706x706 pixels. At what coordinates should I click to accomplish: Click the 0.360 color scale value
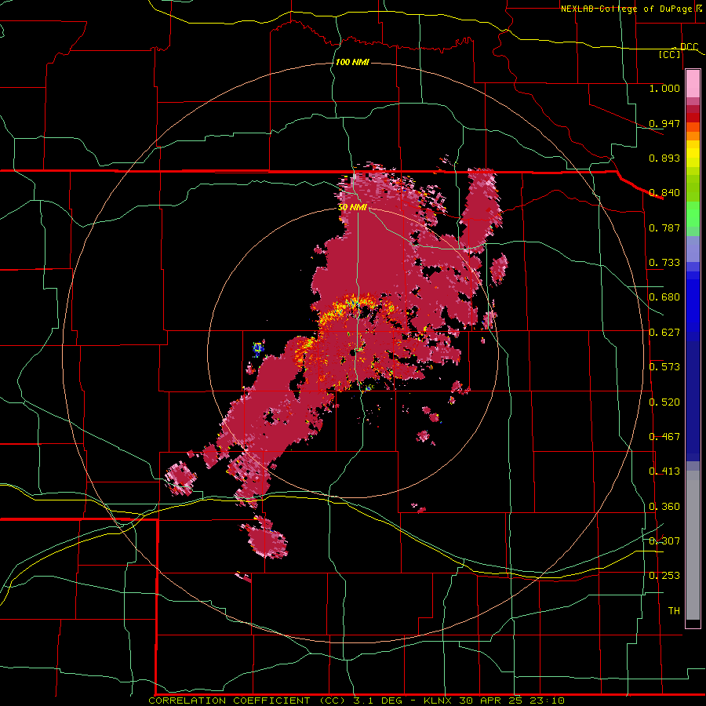664,507
